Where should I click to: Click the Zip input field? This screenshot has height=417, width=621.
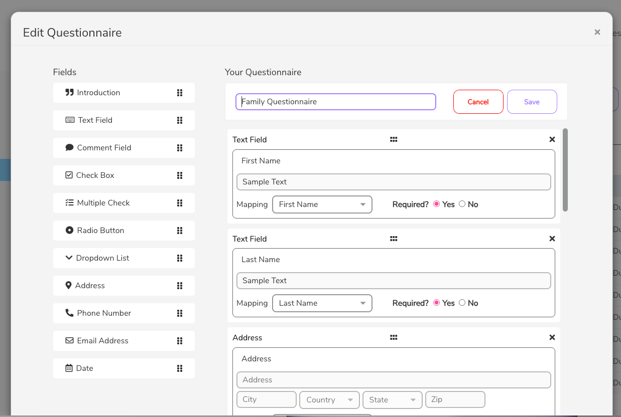[x=455, y=399]
